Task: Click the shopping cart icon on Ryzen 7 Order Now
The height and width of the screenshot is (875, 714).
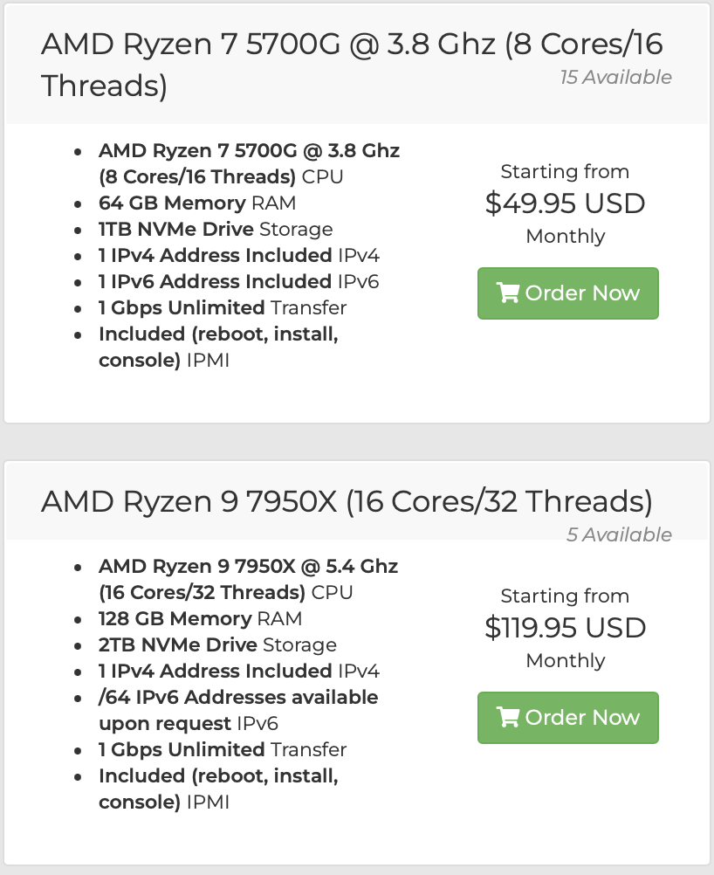Action: point(507,293)
